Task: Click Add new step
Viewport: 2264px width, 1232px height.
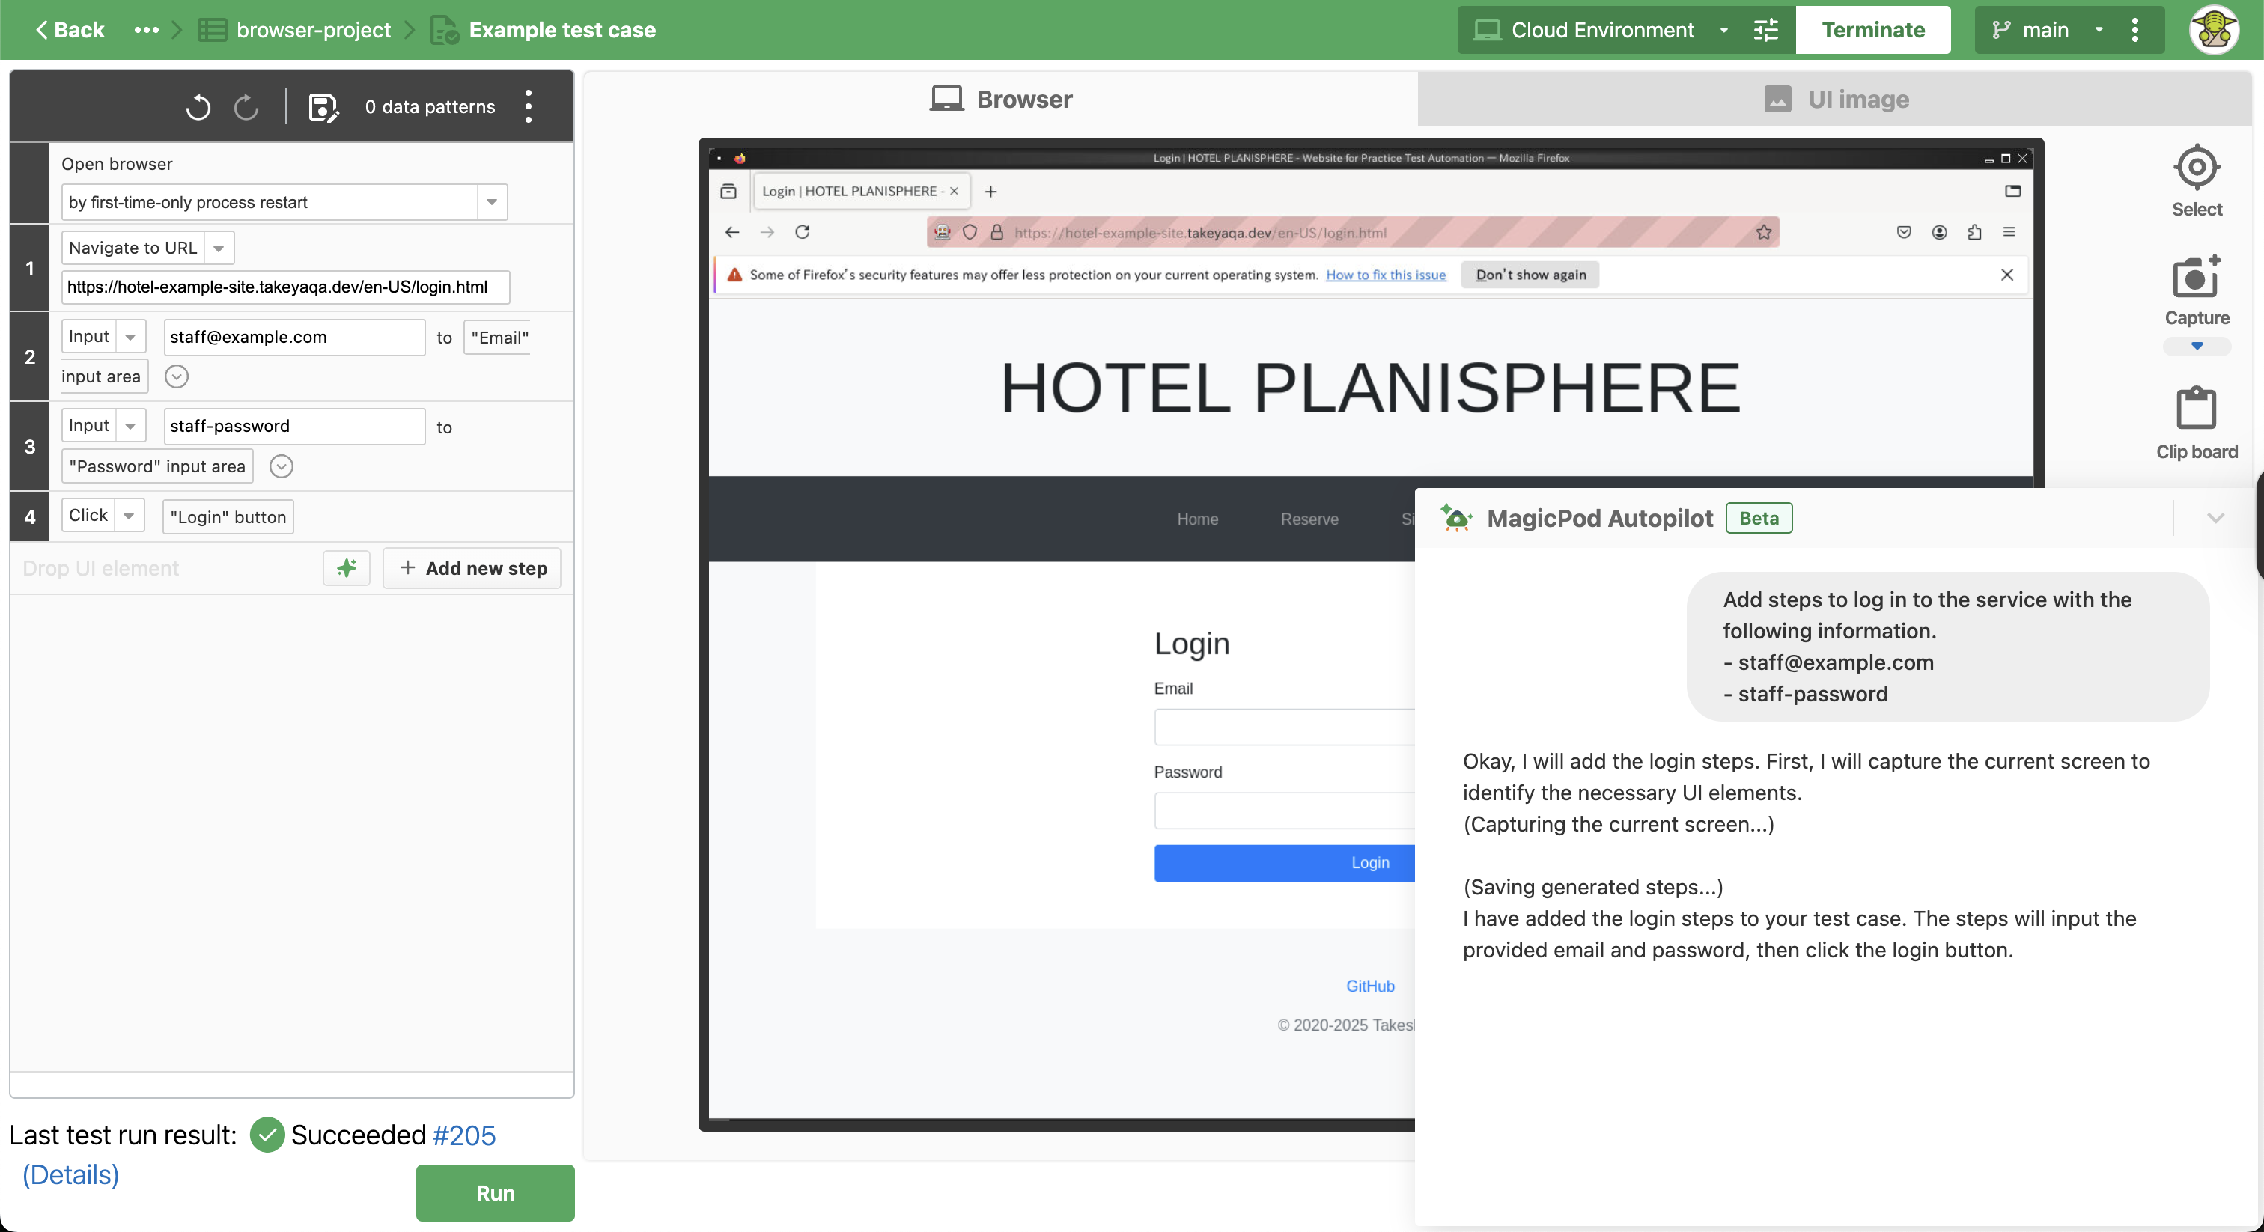Action: tap(472, 567)
